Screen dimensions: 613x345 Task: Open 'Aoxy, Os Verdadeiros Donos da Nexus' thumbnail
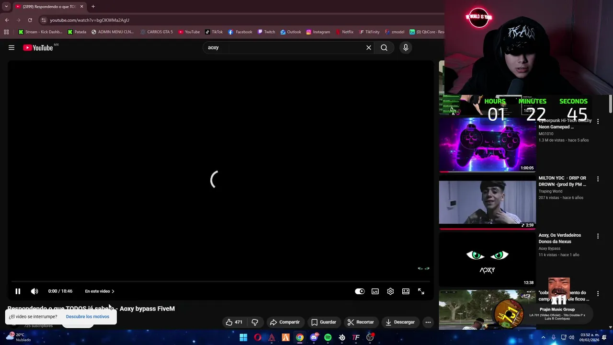coord(487,259)
